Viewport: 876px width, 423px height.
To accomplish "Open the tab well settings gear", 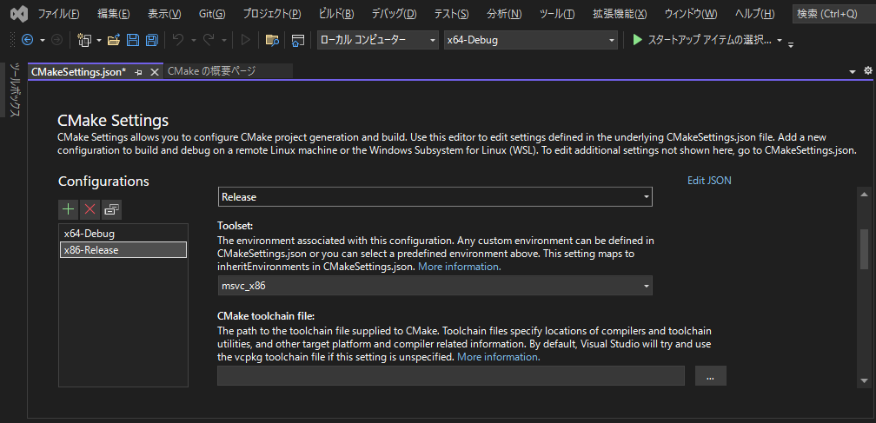I will [867, 71].
